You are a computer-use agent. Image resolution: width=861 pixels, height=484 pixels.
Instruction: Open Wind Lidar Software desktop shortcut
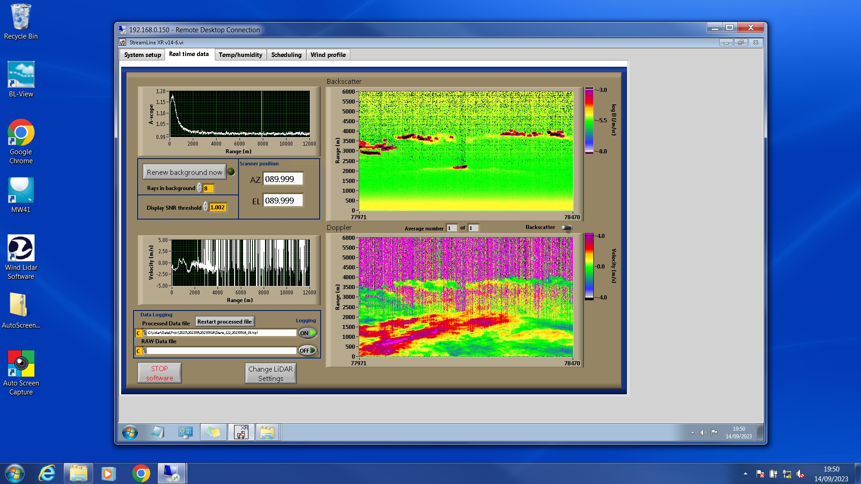(21, 249)
